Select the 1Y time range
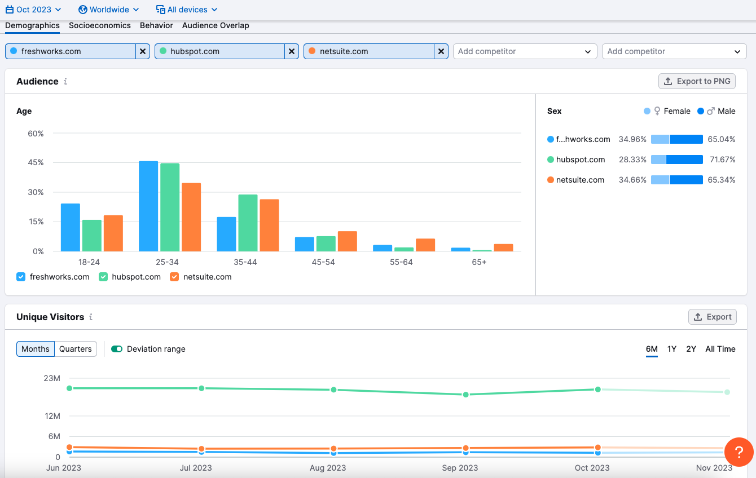 [x=672, y=349]
